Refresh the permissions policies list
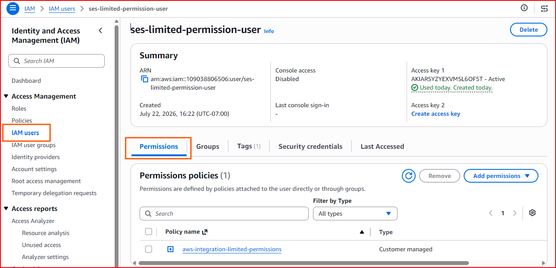 (409, 176)
